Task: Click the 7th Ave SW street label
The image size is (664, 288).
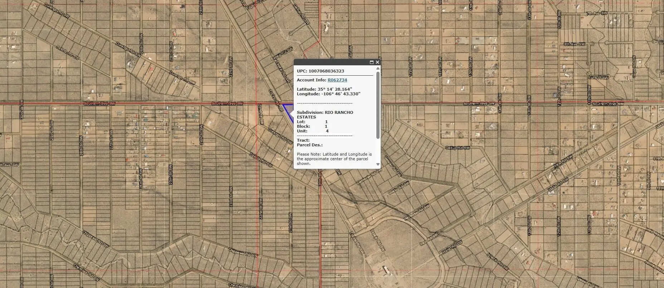Action: pos(597,13)
